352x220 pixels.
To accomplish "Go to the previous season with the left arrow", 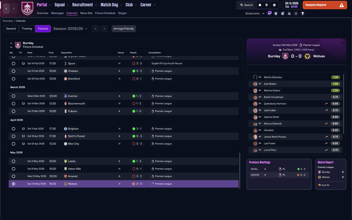I will 95,29.
